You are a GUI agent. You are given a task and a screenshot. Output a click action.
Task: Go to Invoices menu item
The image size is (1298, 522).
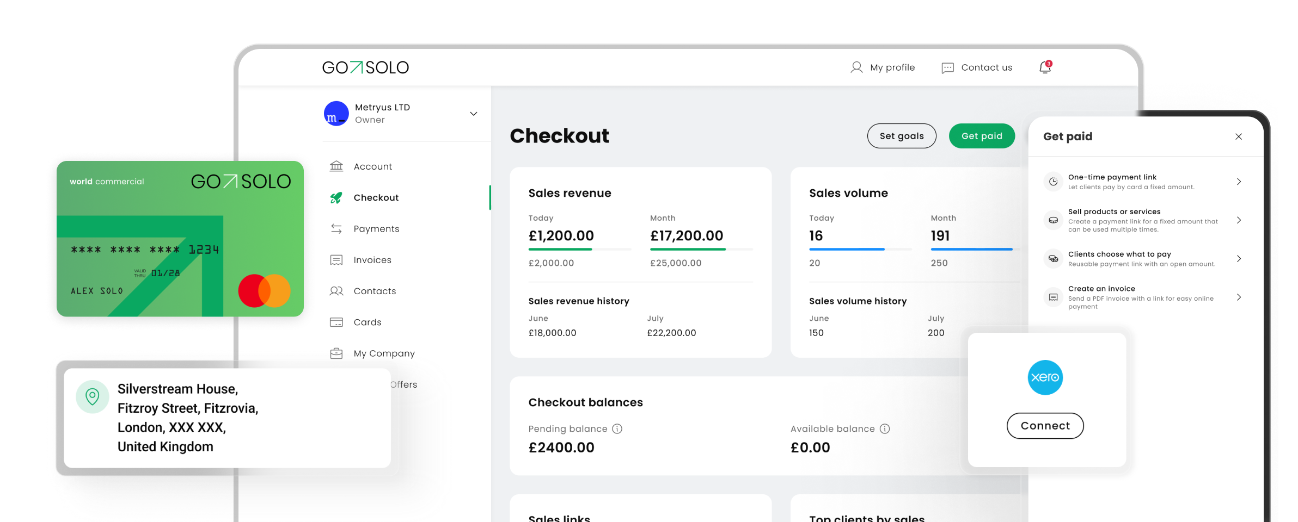(x=372, y=260)
